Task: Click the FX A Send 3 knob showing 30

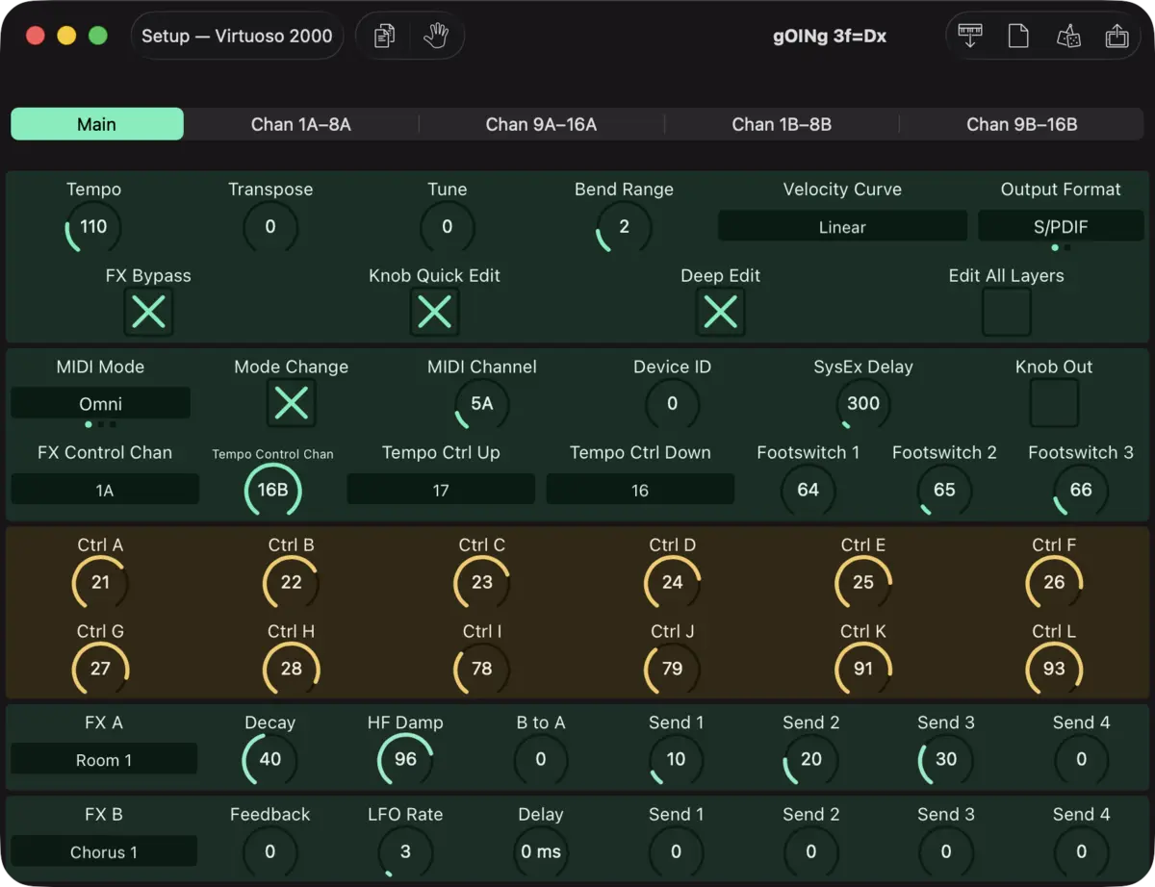Action: pos(946,759)
